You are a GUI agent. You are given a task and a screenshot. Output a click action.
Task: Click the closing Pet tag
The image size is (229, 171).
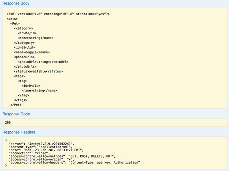coord(16,105)
